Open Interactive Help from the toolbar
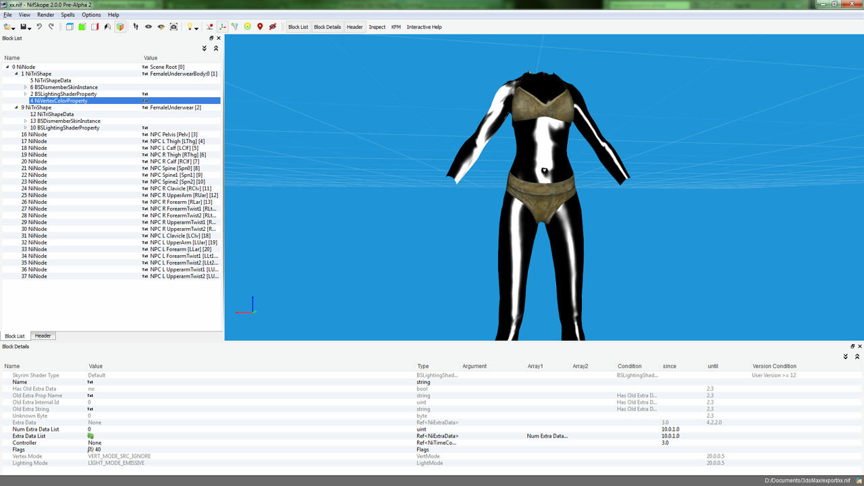864x486 pixels. pos(424,27)
